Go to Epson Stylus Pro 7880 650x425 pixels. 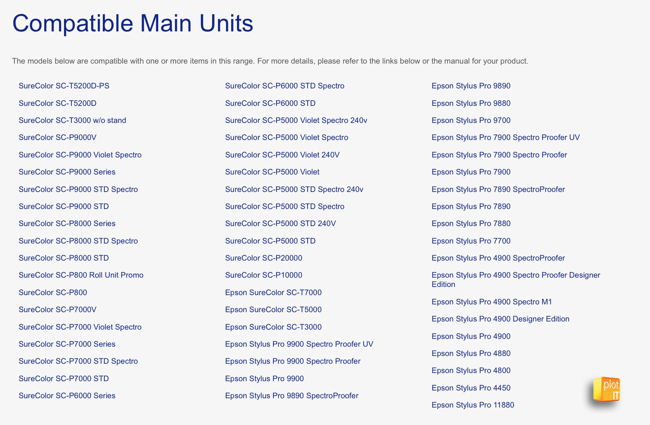point(471,223)
